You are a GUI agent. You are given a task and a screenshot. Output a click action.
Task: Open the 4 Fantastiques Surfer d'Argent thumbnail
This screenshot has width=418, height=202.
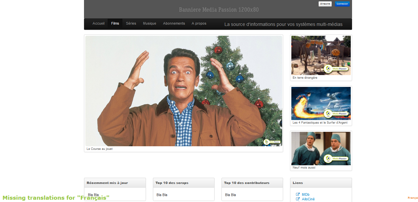point(321,103)
